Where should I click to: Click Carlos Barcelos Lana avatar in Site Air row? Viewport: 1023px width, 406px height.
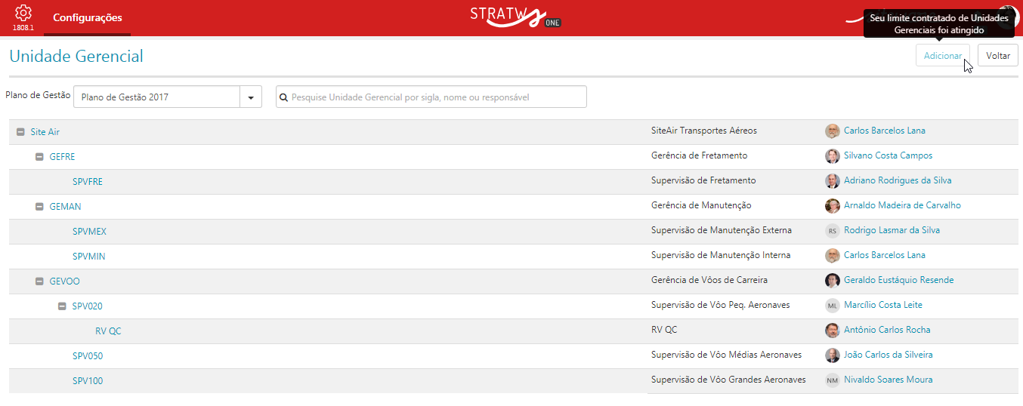coord(832,131)
